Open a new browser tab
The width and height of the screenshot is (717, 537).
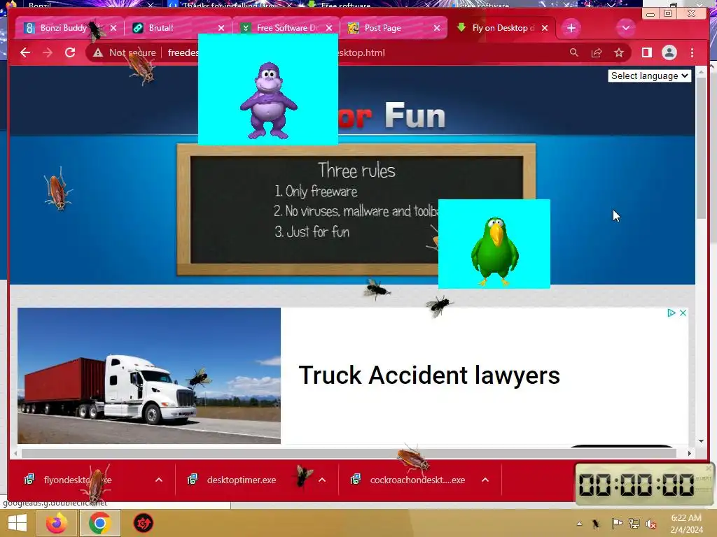[571, 28]
